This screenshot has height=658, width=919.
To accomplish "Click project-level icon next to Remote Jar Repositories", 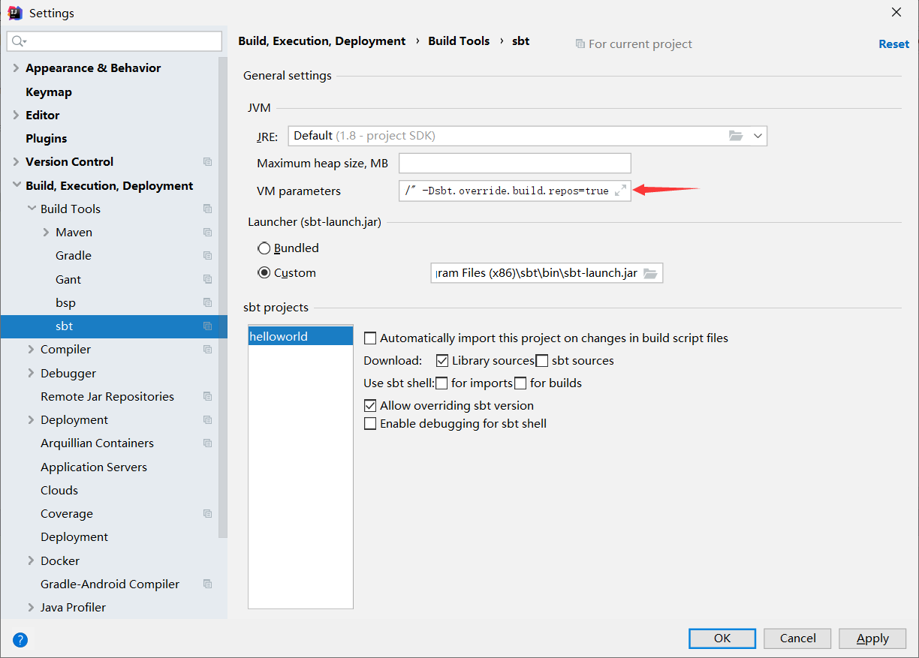I will point(208,397).
